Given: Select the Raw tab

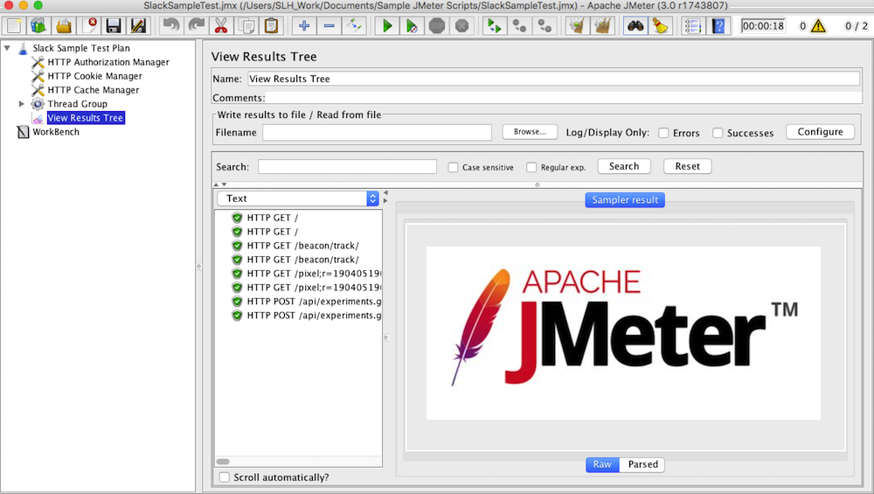Looking at the screenshot, I should tap(602, 464).
